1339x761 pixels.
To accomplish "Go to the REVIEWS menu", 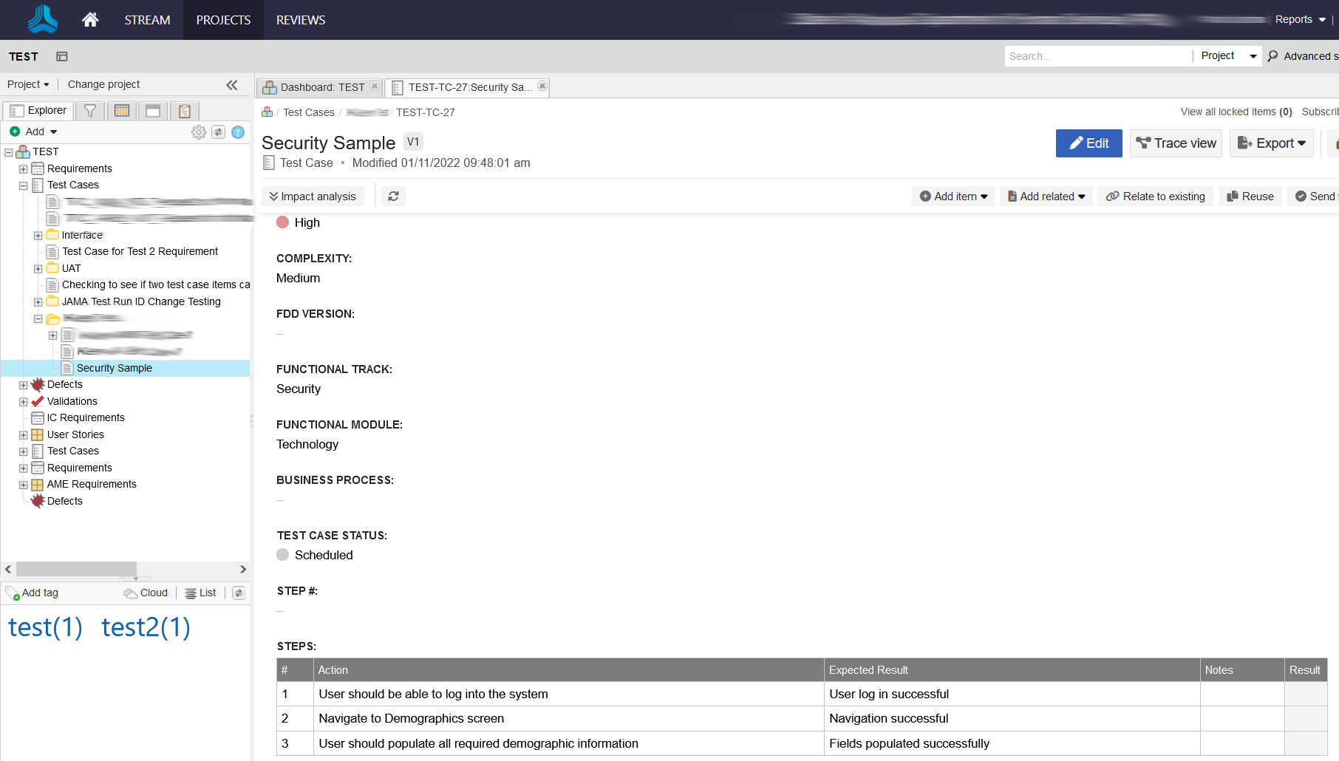I will click(300, 20).
